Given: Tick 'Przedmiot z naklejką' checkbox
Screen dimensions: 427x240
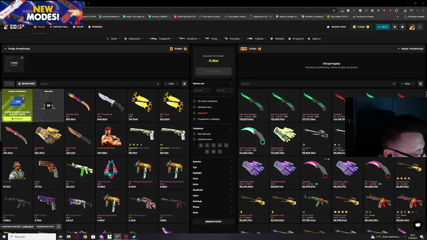Looking at the screenshot, I should tap(194, 119).
